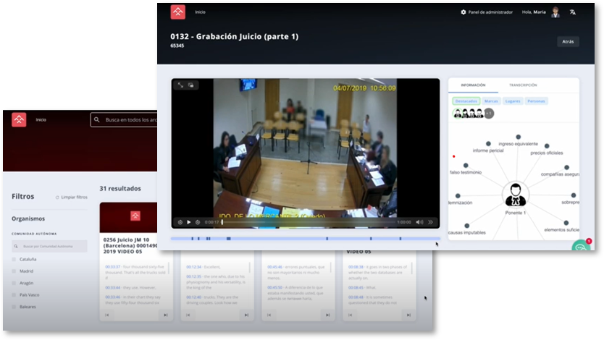
Task: Click the 'precios oficiales' graph node
Action: [x=547, y=146]
